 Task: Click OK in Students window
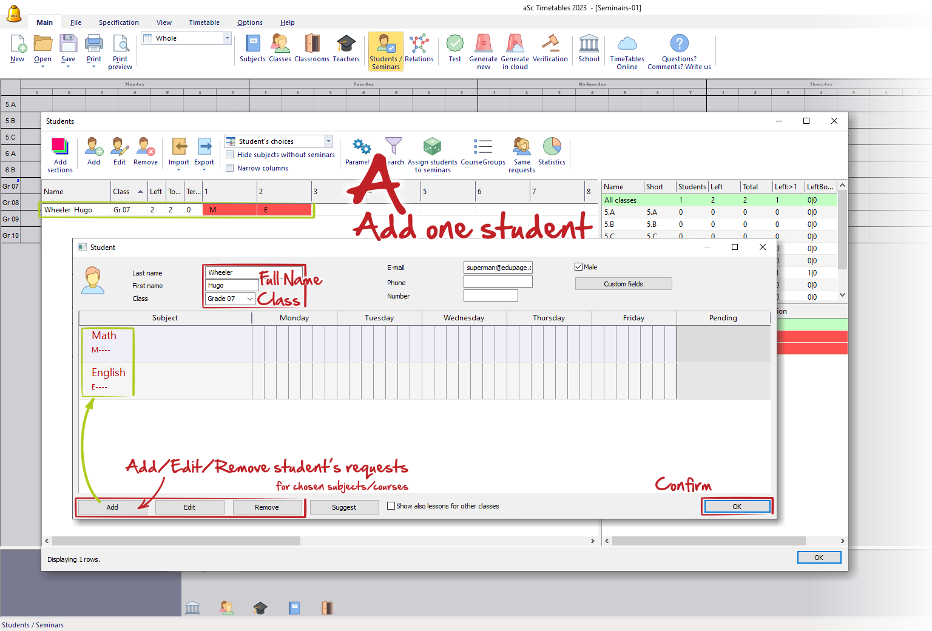819,558
